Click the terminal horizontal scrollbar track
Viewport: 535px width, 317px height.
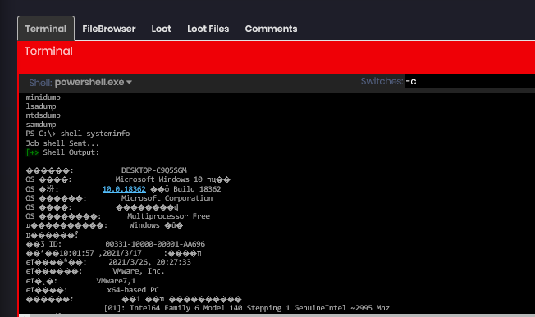point(282,315)
